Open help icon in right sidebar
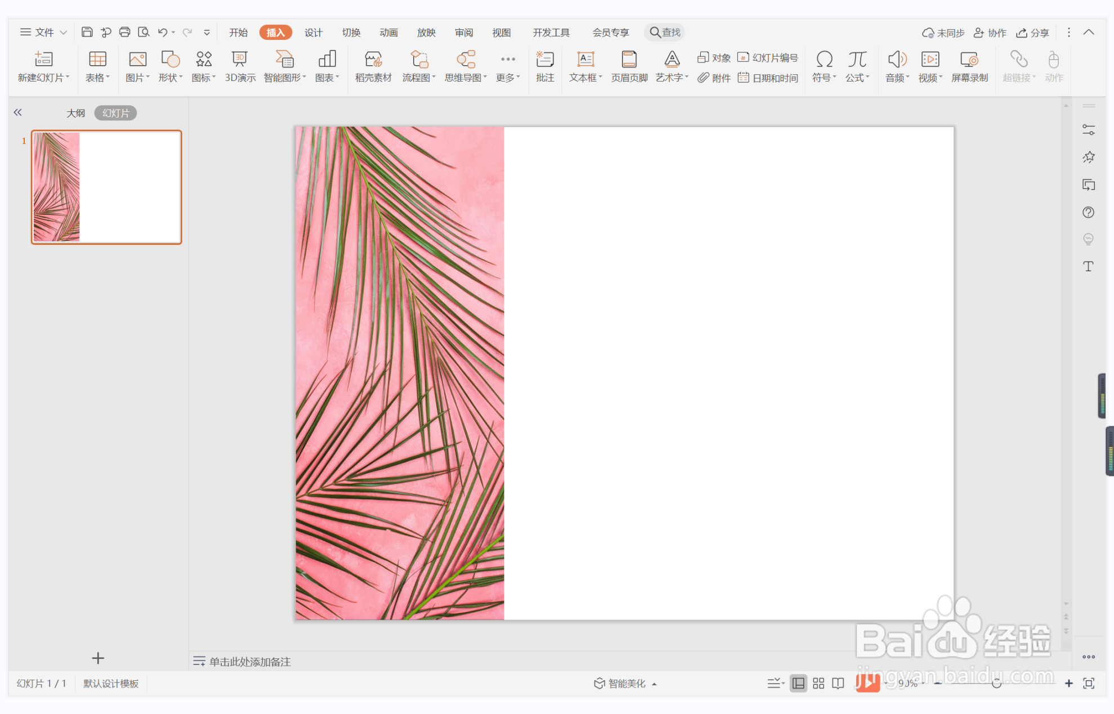This screenshot has width=1114, height=714. pyautogui.click(x=1088, y=212)
